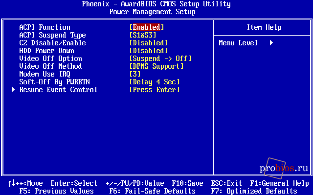Select the Resume Event Control menu entry
This screenshot has height=195, width=313.
58,90
